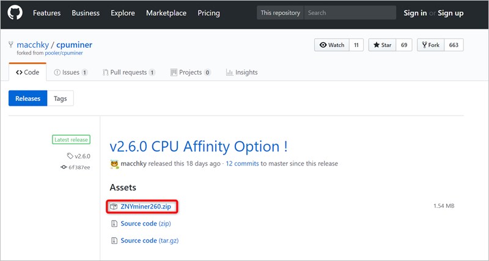The height and width of the screenshot is (261, 489).
Task: Switch to the Code tab
Action: pos(28,72)
